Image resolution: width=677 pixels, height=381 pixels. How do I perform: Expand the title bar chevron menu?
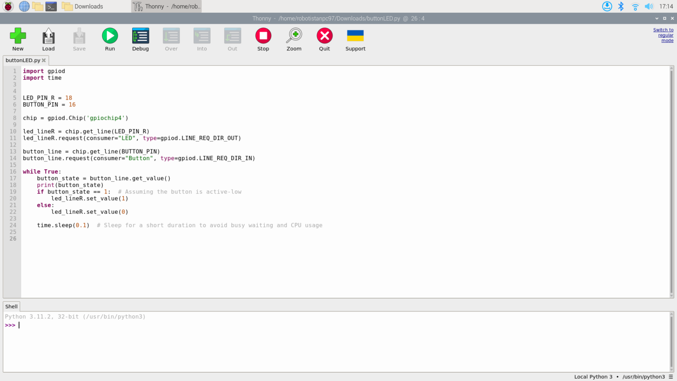[656, 19]
